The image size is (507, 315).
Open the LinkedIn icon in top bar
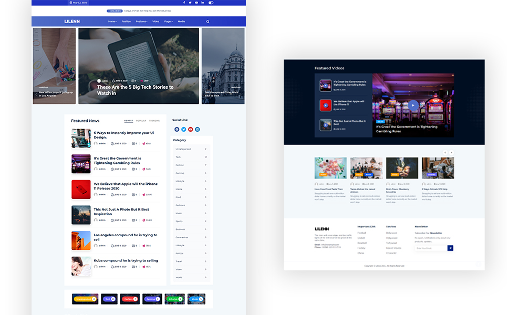pyautogui.click(x=203, y=3)
